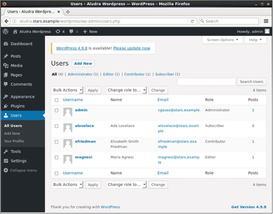This screenshot has width=273, height=214.
Task: Click the Collapse menu arrow icon
Action: pyautogui.click(x=6, y=170)
